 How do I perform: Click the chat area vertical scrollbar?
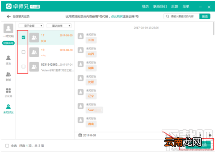[x=214, y=29]
